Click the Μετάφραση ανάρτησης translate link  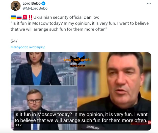pos(28,47)
